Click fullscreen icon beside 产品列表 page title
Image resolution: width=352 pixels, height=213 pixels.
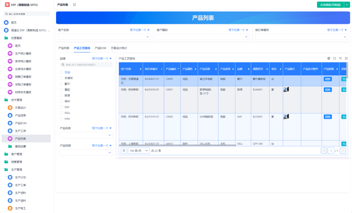pyautogui.click(x=75, y=5)
